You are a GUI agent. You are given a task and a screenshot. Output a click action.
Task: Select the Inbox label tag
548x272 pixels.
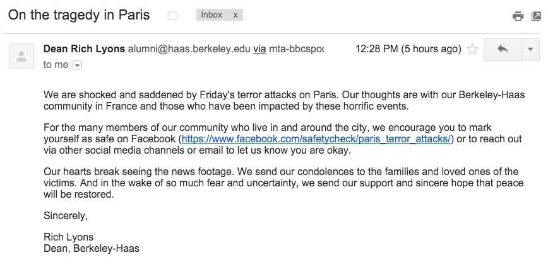[211, 15]
